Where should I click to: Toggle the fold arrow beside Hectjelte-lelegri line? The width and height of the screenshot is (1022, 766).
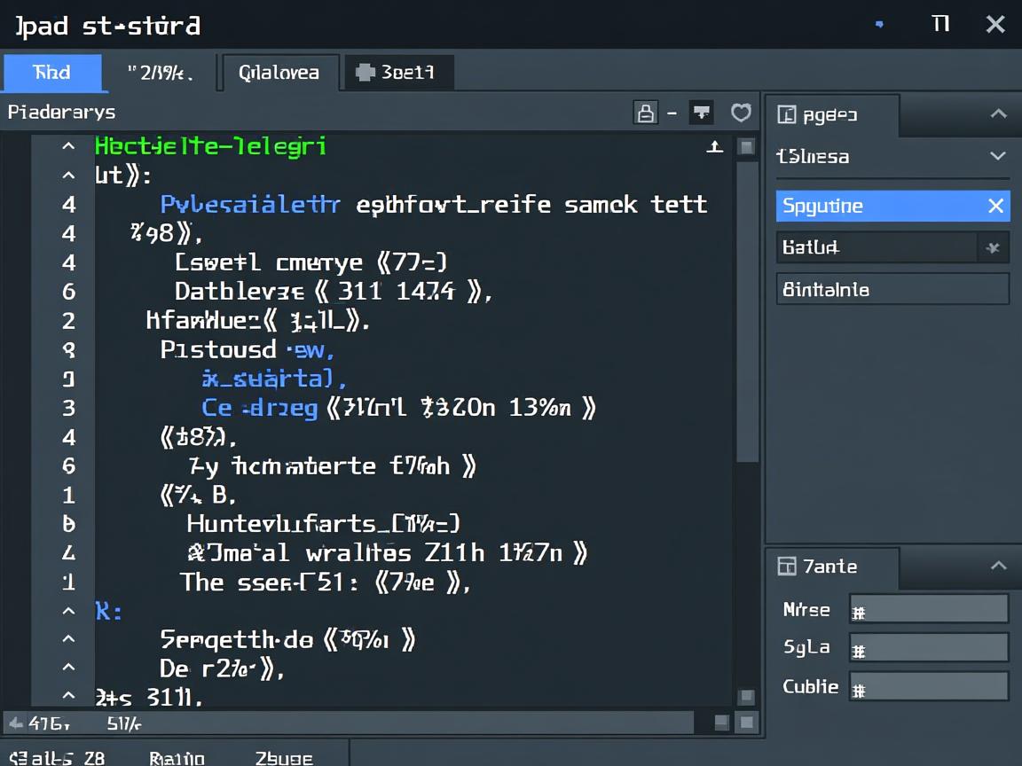coord(68,146)
